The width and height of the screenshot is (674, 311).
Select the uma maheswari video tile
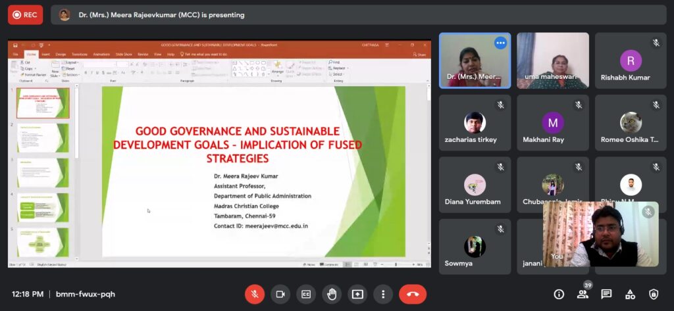[x=553, y=60]
